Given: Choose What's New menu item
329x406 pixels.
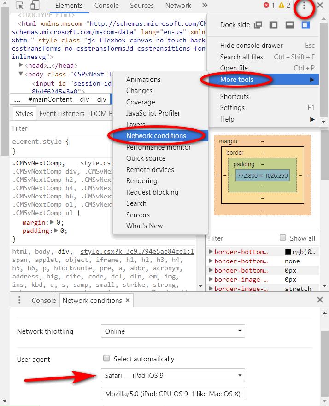Looking at the screenshot, I should point(161,226).
